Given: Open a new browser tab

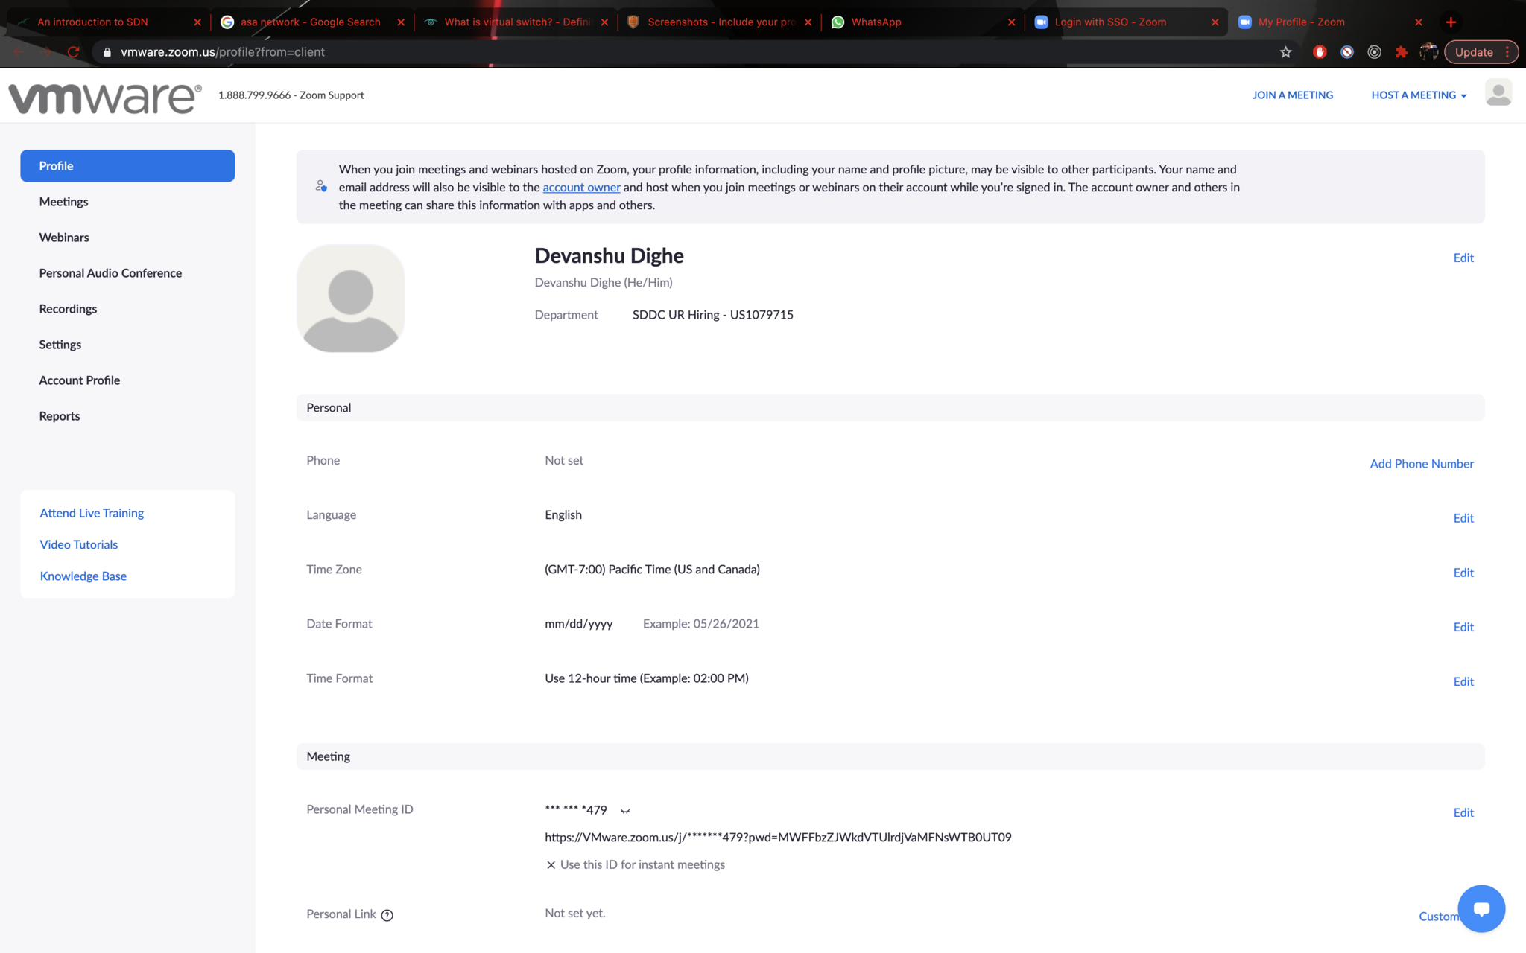Looking at the screenshot, I should [1451, 22].
